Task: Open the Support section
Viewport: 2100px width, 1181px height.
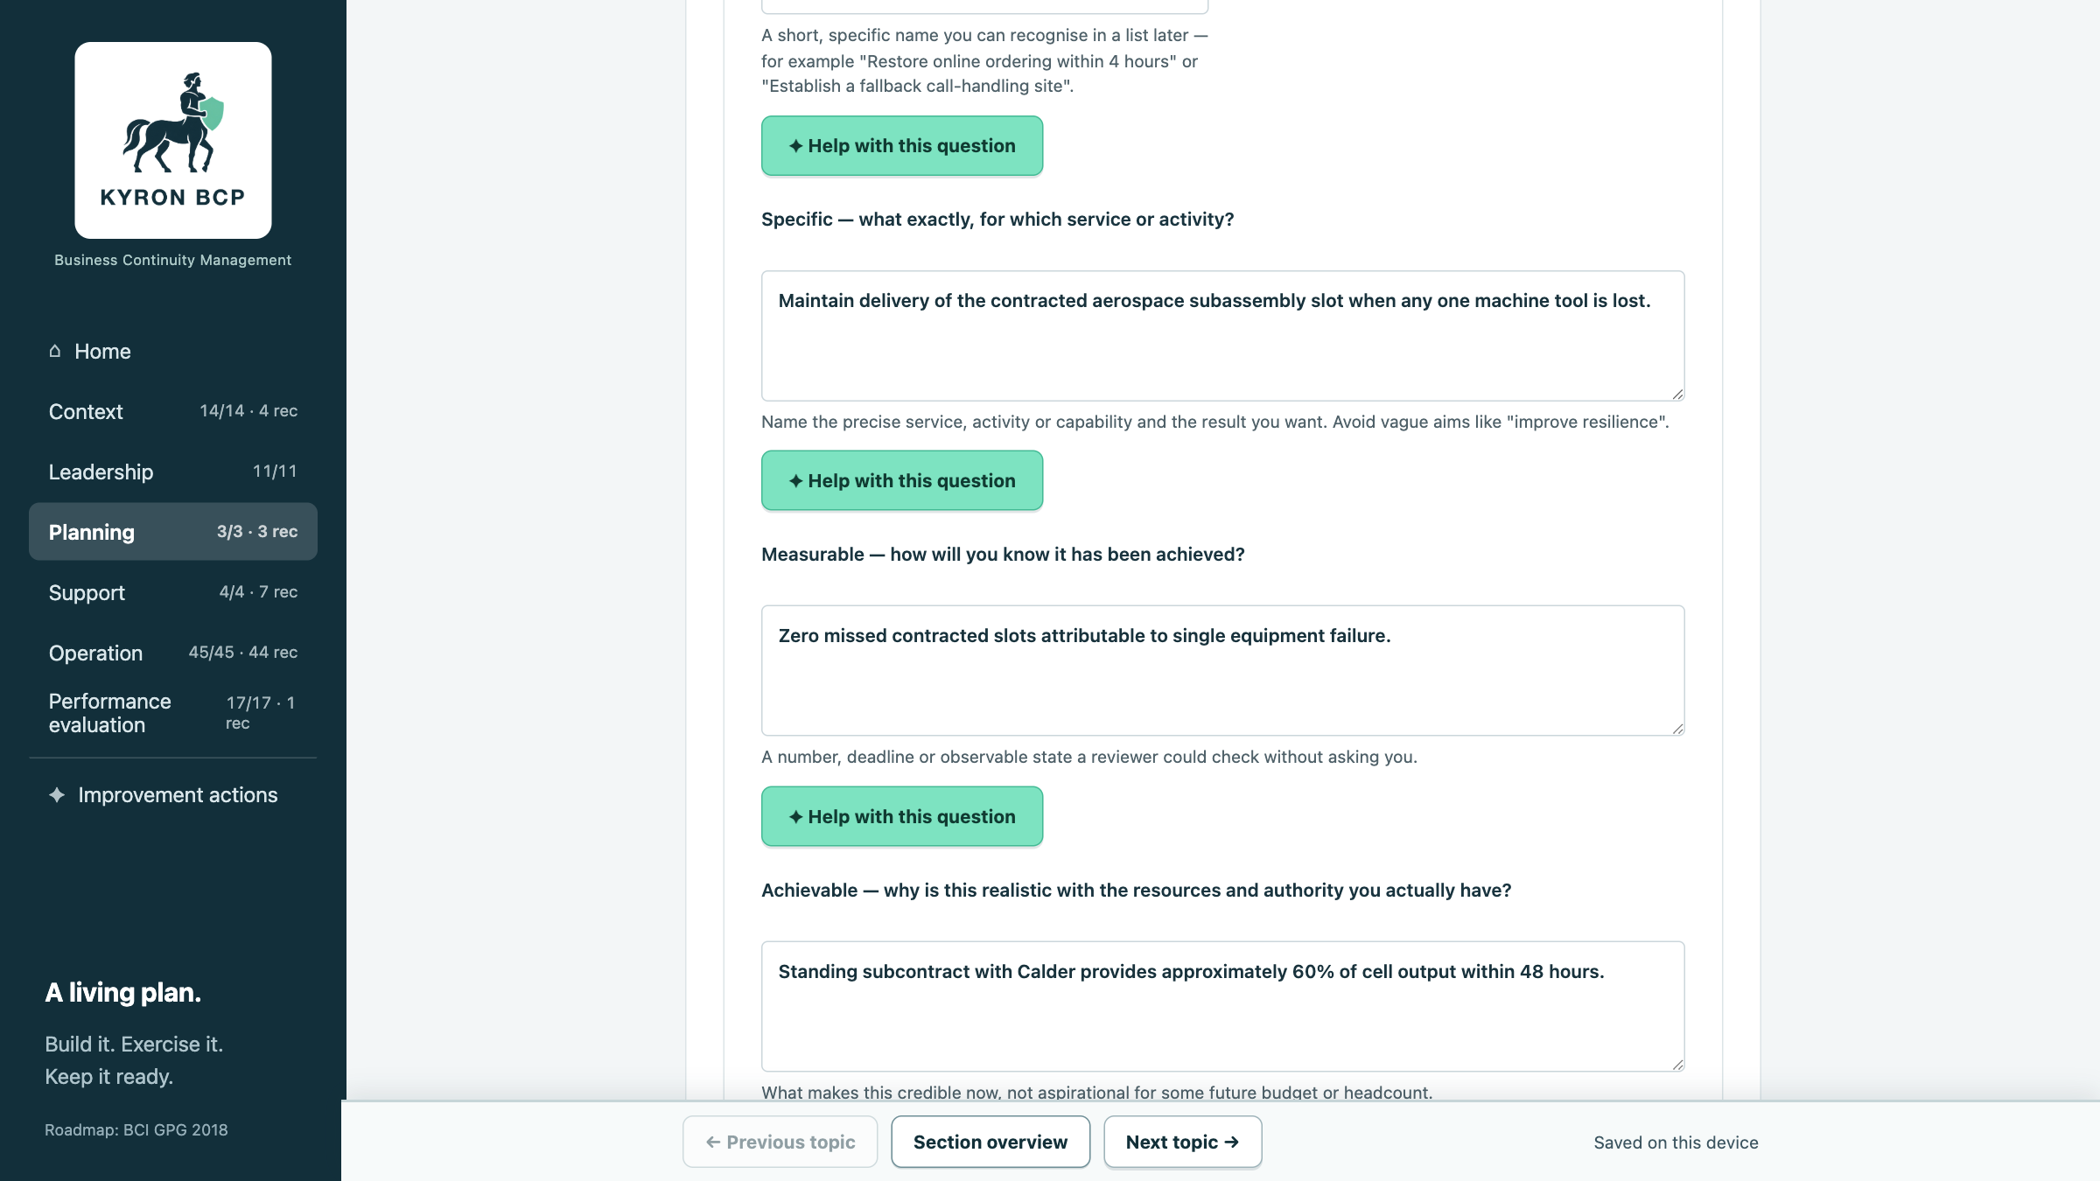Action: pyautogui.click(x=173, y=592)
